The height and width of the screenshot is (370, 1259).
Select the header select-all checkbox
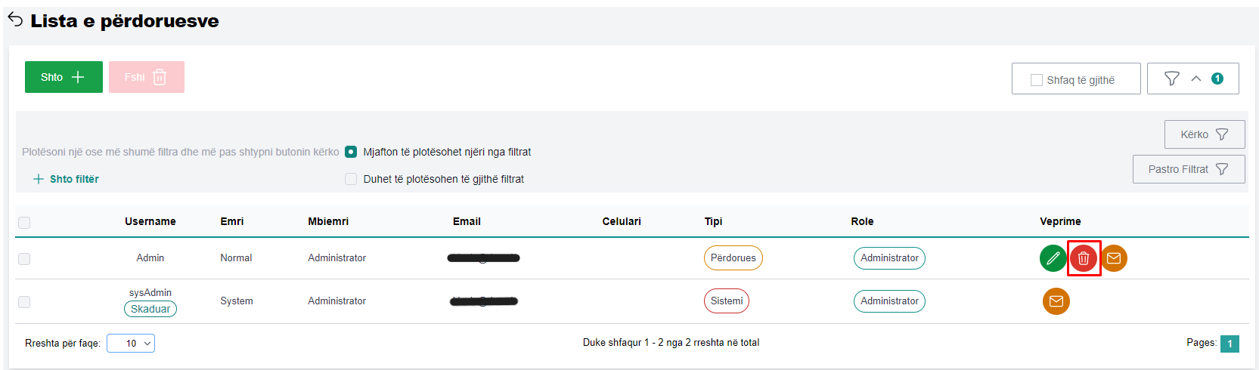[x=24, y=222]
